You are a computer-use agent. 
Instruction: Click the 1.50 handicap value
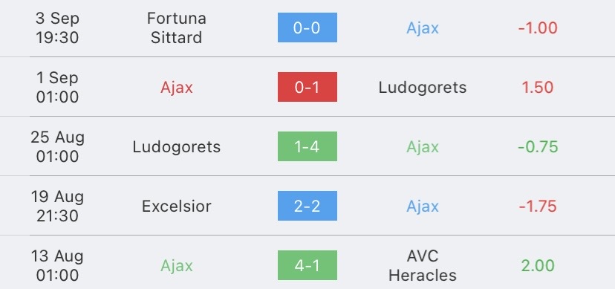tap(538, 88)
